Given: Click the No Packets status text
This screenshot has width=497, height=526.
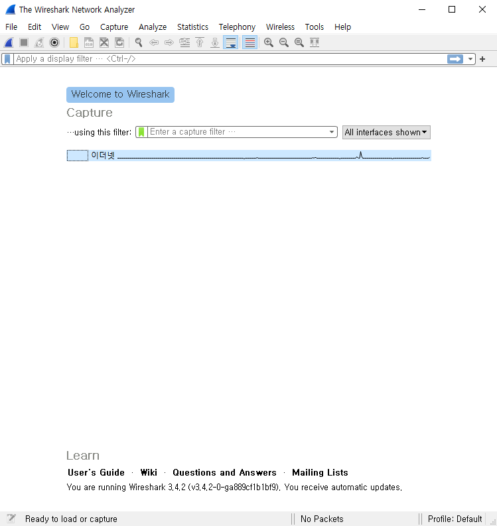Looking at the screenshot, I should tap(322, 519).
